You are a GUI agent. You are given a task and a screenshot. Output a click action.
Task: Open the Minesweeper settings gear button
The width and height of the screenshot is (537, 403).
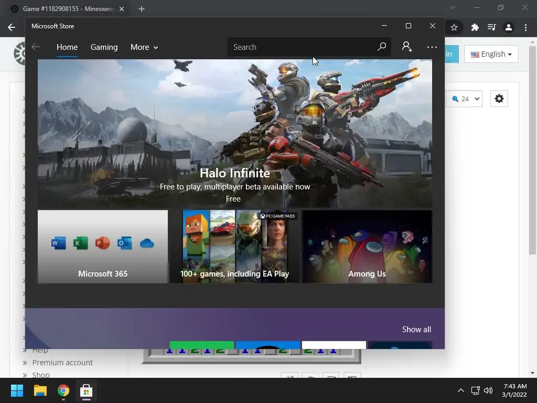(499, 99)
